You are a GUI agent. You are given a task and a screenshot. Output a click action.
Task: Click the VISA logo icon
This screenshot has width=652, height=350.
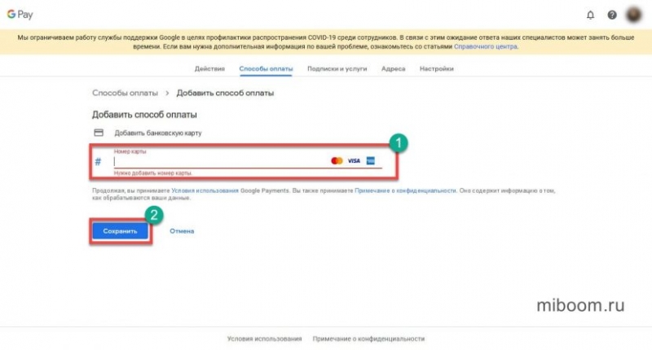coord(354,160)
